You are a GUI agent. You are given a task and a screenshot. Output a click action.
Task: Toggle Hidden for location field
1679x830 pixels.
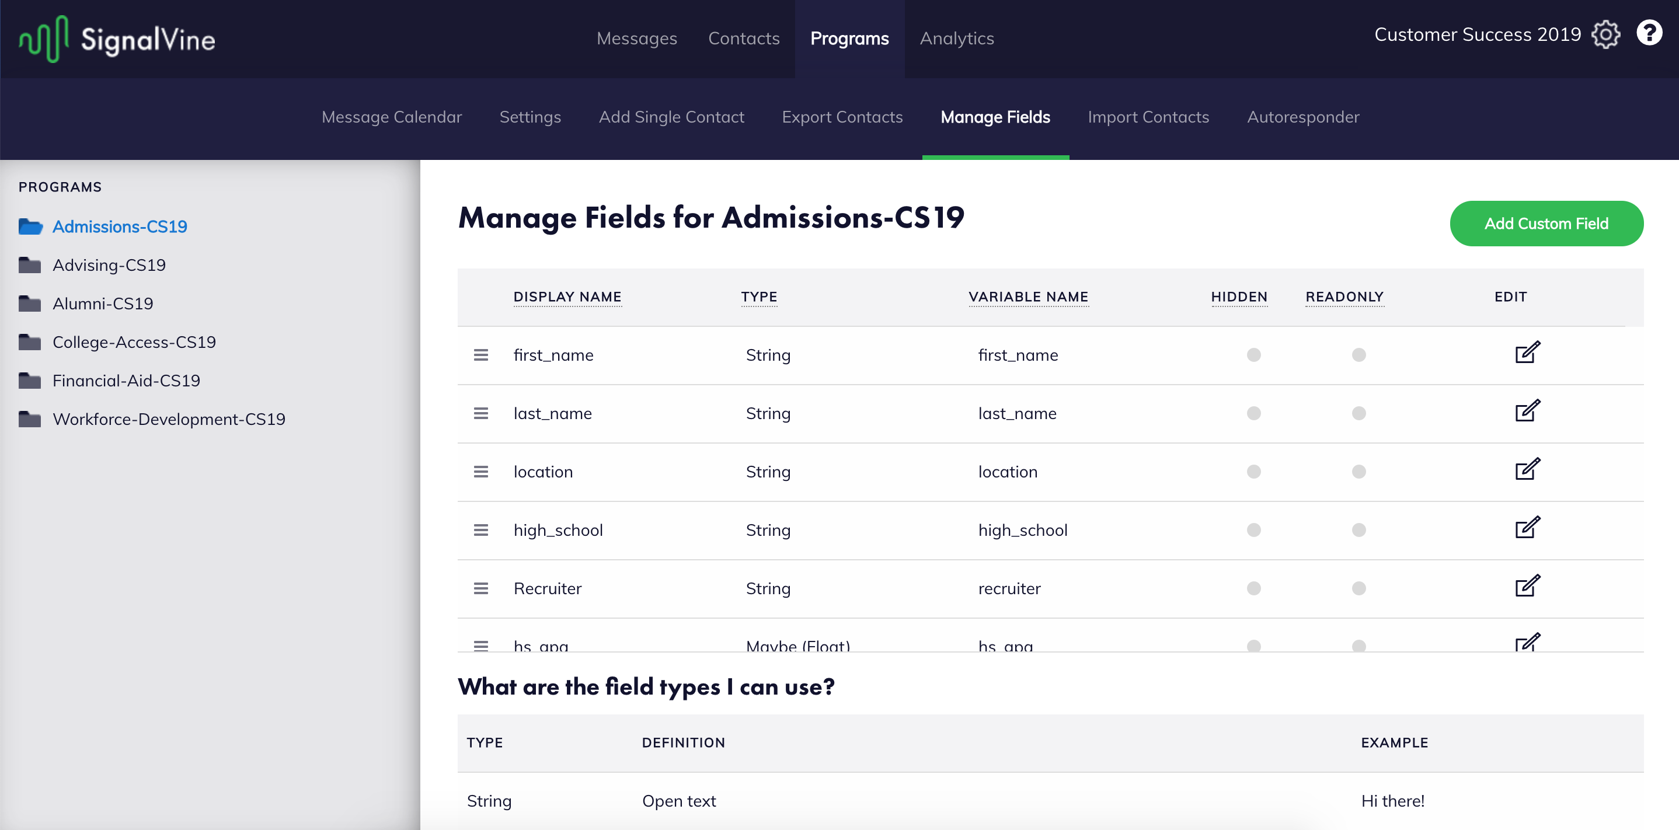click(1253, 472)
